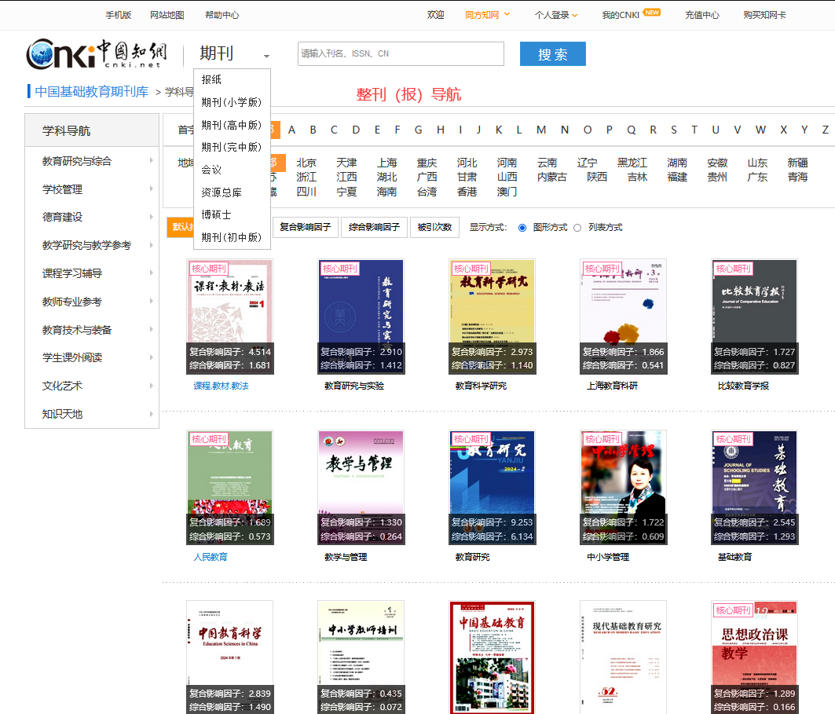835x714 pixels.
Task: Open 我的CNKI link
Action: [621, 15]
